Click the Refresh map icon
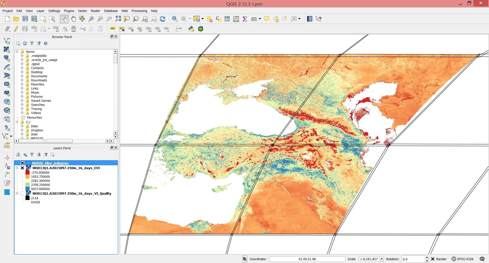 point(162,19)
